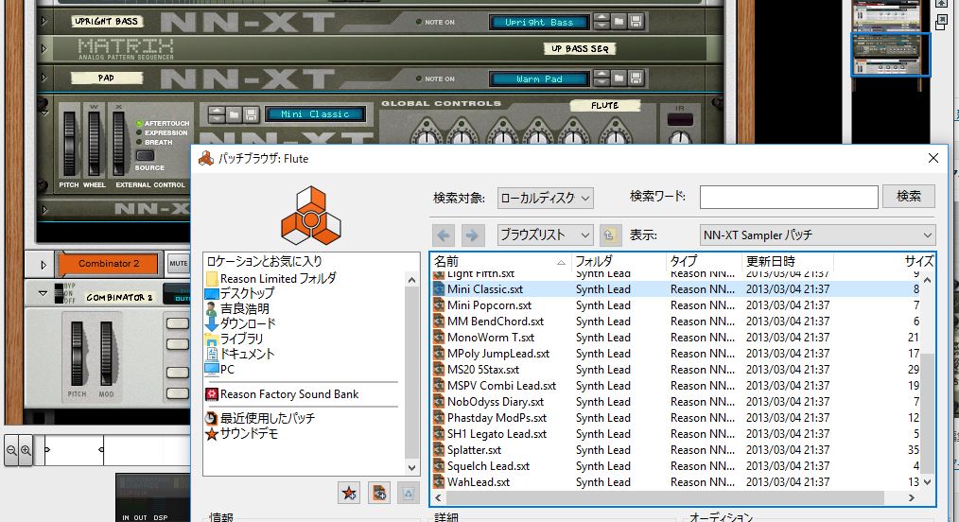Go up one folder level icon
Screen dimensions: 959x522
(x=609, y=235)
